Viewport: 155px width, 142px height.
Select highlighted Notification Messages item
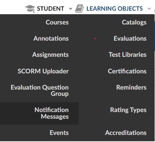[x=39, y=113]
